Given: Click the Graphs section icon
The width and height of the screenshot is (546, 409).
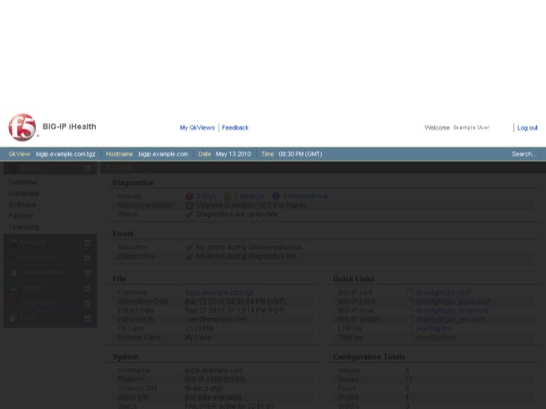Looking at the screenshot, I should coord(13,288).
